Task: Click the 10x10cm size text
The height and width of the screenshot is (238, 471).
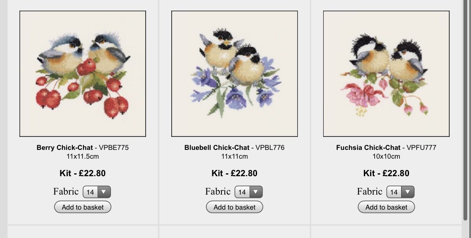Action: pyautogui.click(x=386, y=156)
